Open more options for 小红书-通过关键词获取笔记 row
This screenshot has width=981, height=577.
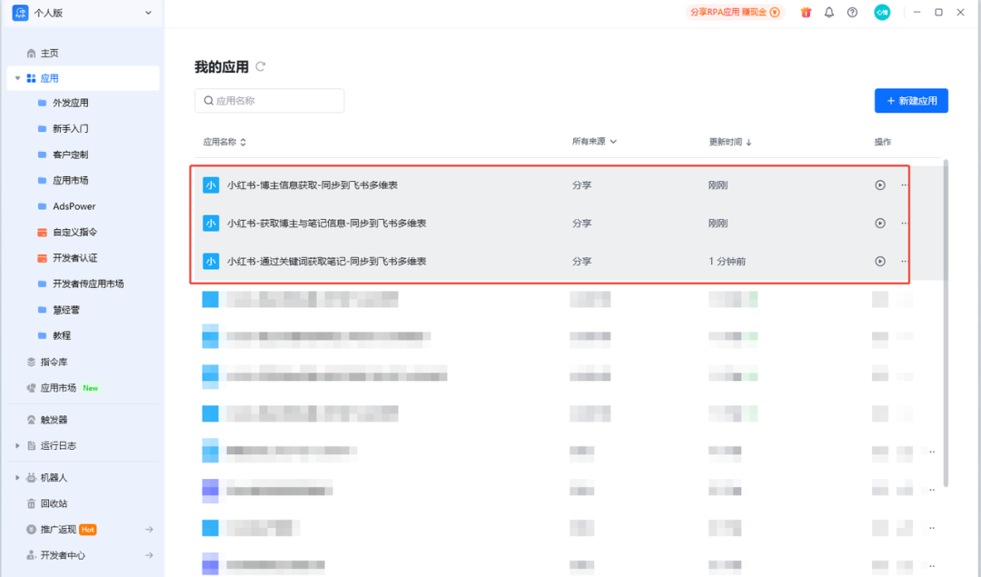click(x=904, y=262)
